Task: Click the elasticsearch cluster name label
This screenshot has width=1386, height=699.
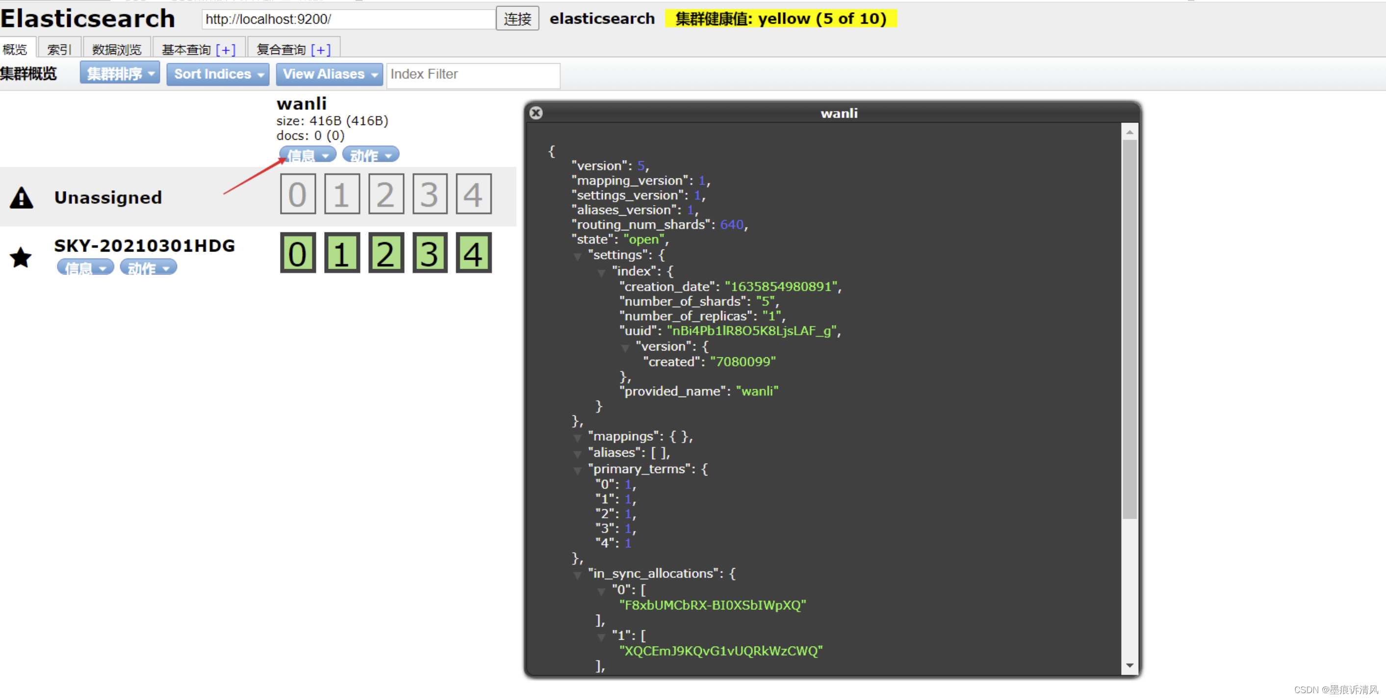Action: (602, 18)
